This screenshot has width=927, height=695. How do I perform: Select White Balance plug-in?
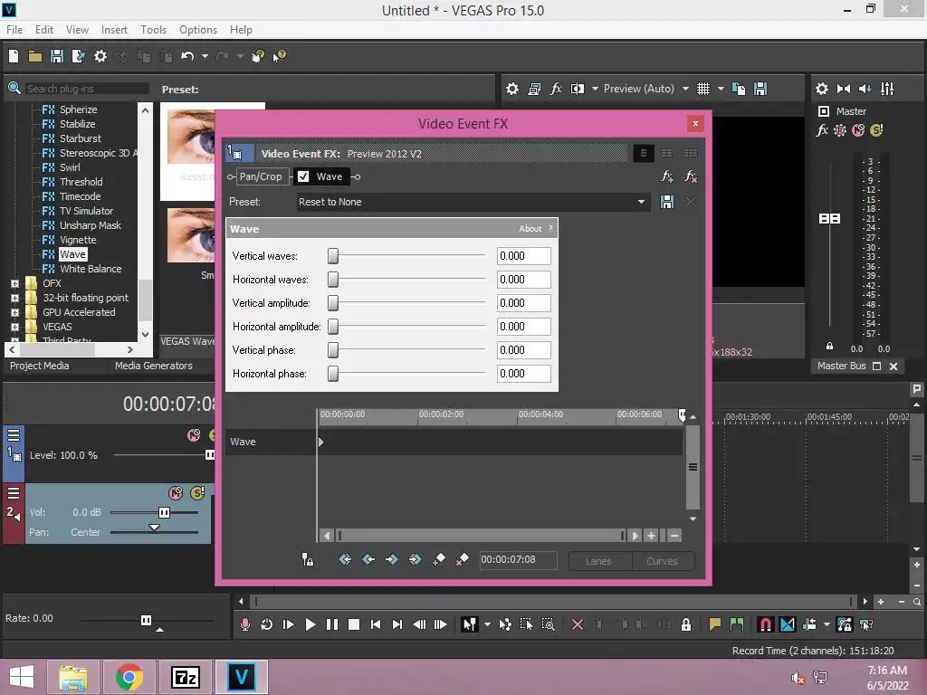[91, 269]
